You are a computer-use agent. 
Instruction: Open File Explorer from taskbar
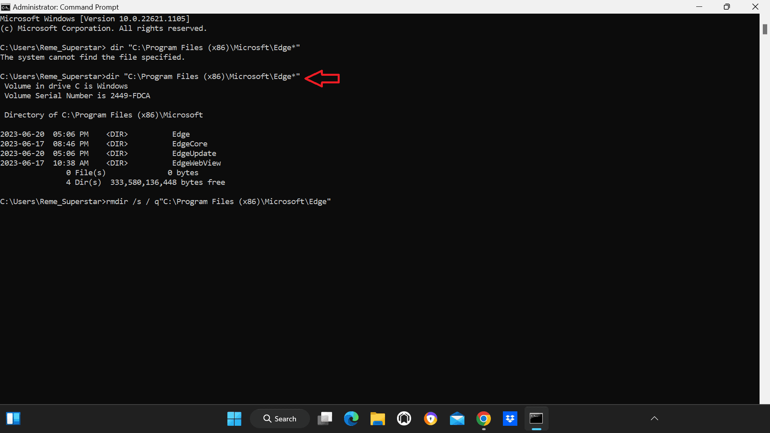click(x=378, y=419)
